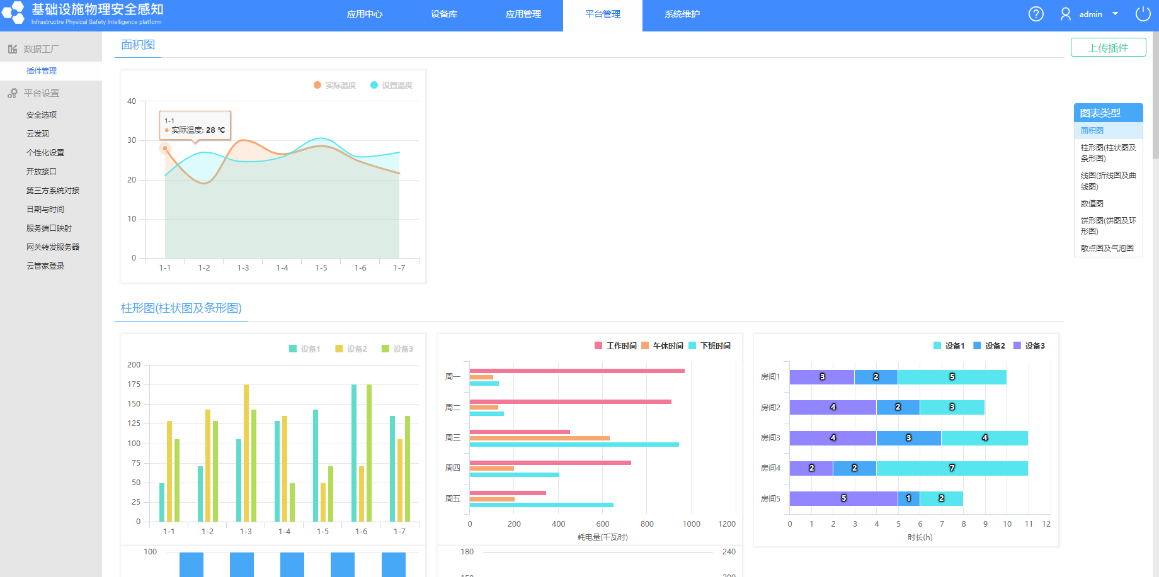
Task: Open the 系统维护 top menu
Action: click(682, 14)
